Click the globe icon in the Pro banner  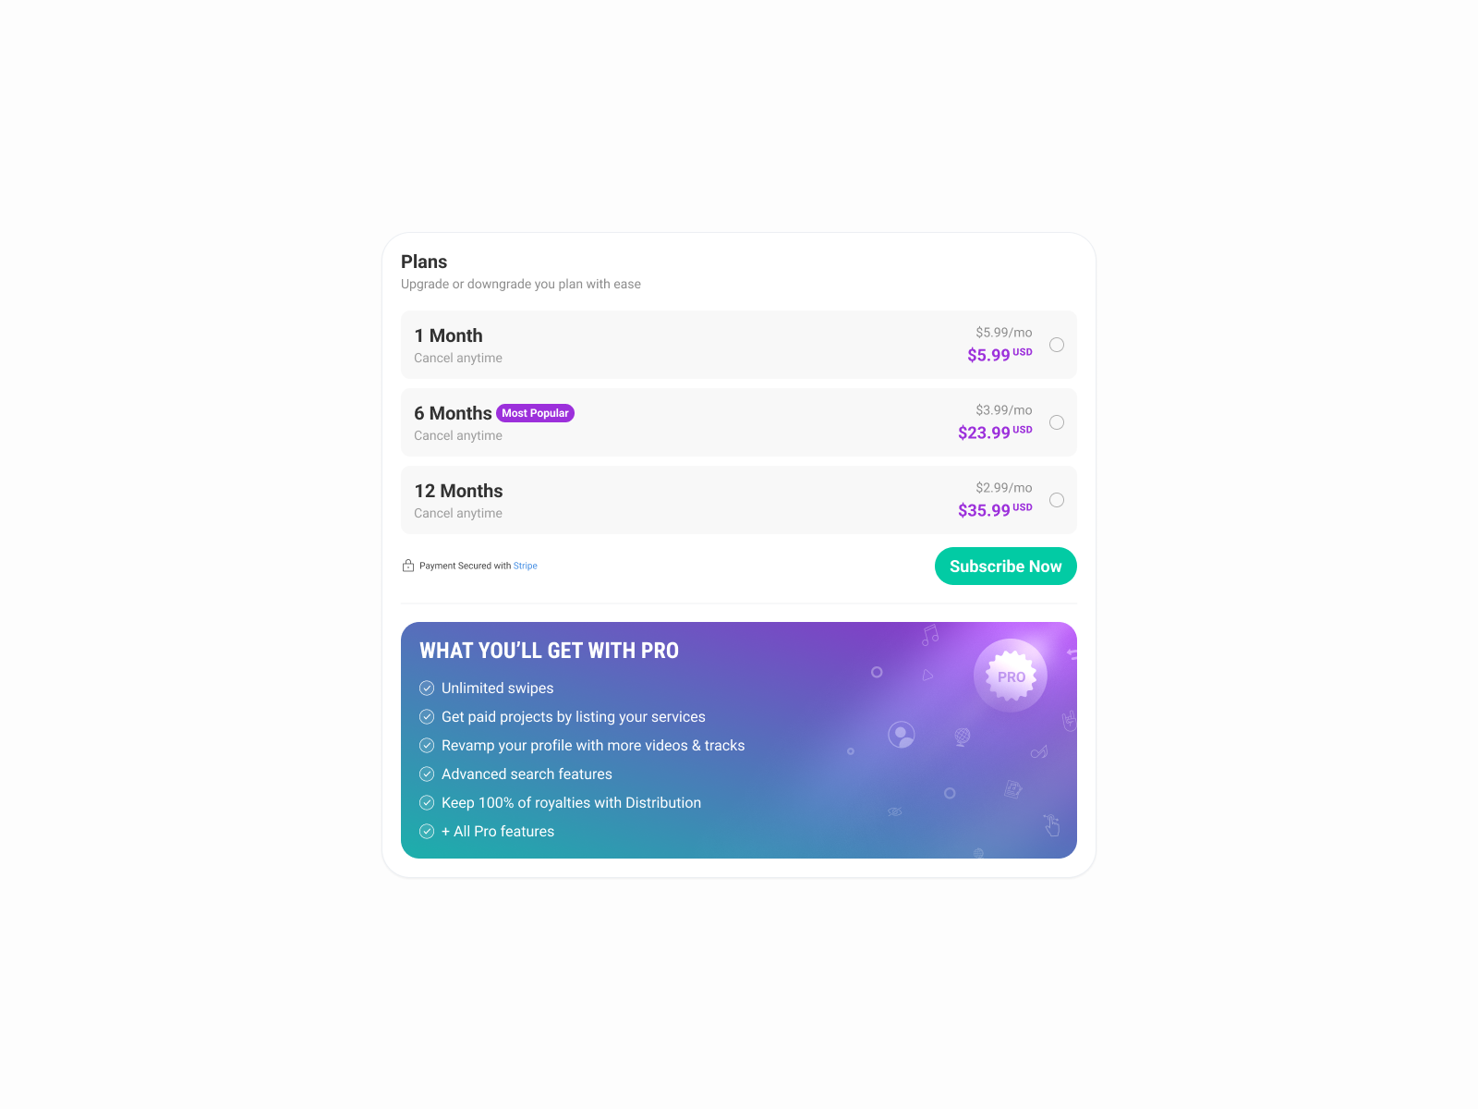pyautogui.click(x=963, y=737)
